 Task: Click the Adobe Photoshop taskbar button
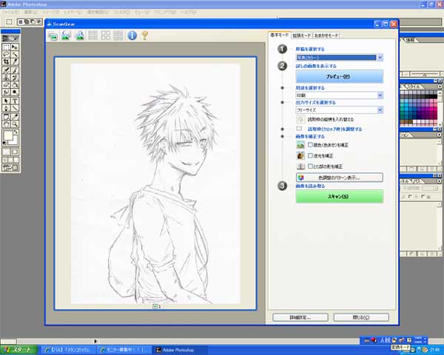[180, 350]
